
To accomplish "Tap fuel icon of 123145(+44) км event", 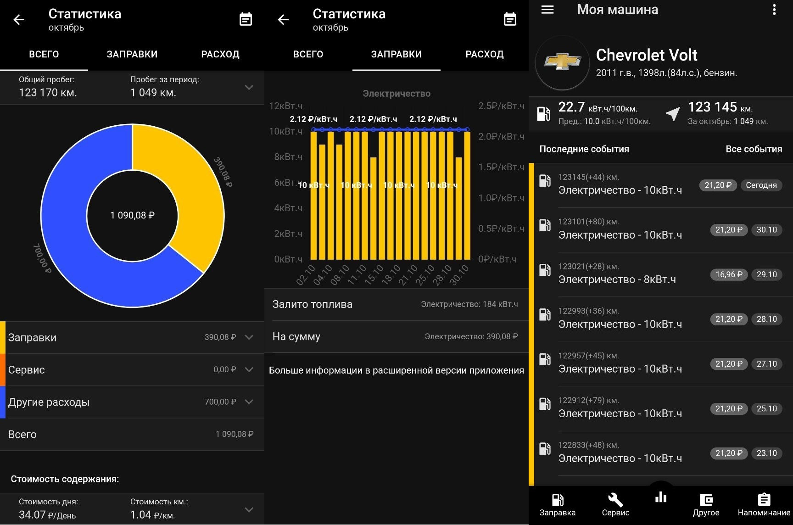I will pos(545,181).
